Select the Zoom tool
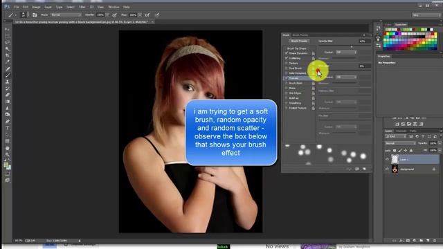 8,154
